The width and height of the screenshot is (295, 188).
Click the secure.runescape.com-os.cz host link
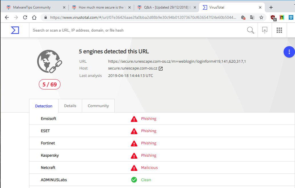point(133,68)
